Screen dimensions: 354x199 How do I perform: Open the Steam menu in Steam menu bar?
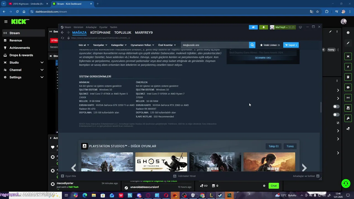click(68, 27)
